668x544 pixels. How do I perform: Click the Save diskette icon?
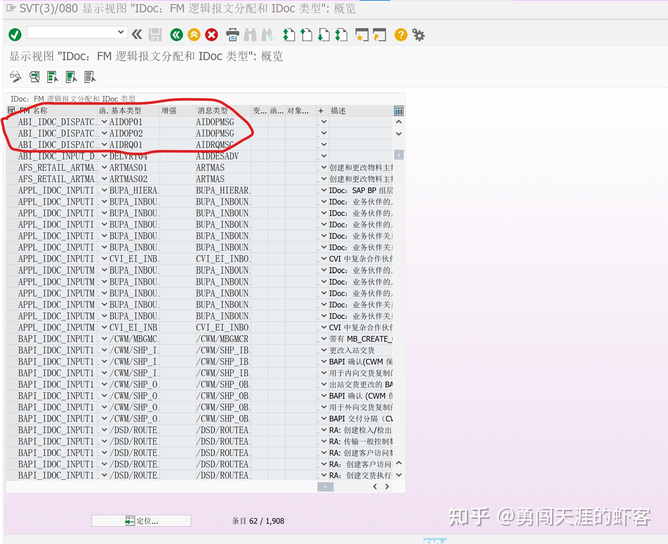(155, 35)
